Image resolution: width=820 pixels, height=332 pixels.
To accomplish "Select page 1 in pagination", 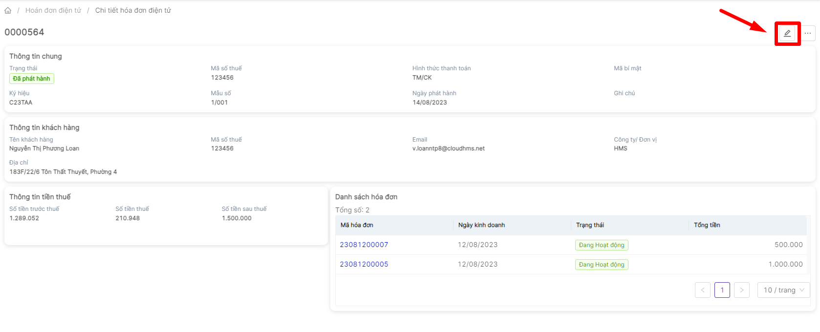I will (x=722, y=290).
